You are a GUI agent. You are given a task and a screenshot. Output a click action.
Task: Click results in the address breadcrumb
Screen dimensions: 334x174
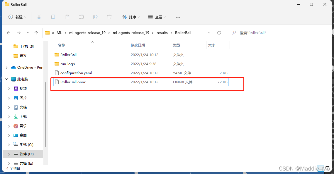(x=162, y=33)
